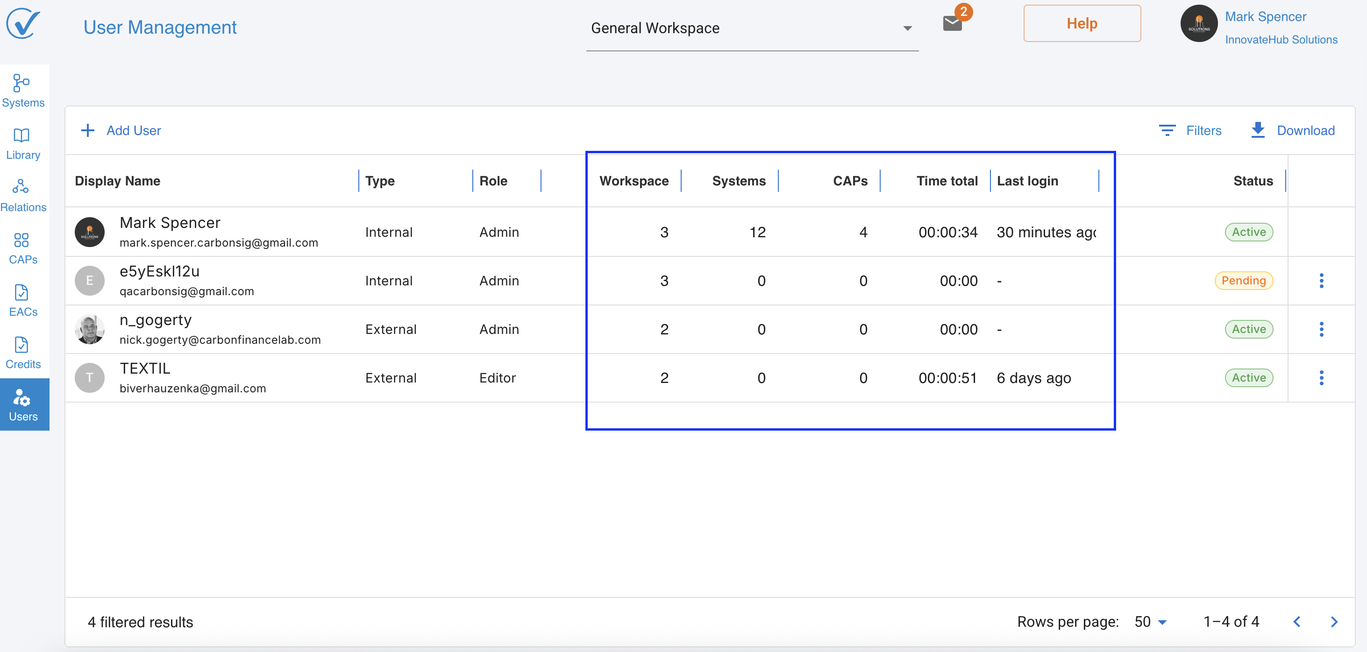
Task: Click Mark Spencer profile avatar in header
Action: 1198,24
